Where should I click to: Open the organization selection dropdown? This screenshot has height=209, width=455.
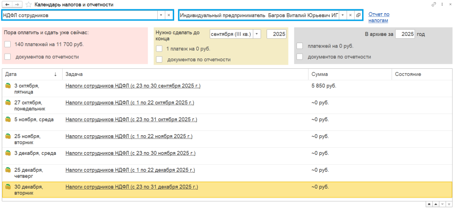343,15
